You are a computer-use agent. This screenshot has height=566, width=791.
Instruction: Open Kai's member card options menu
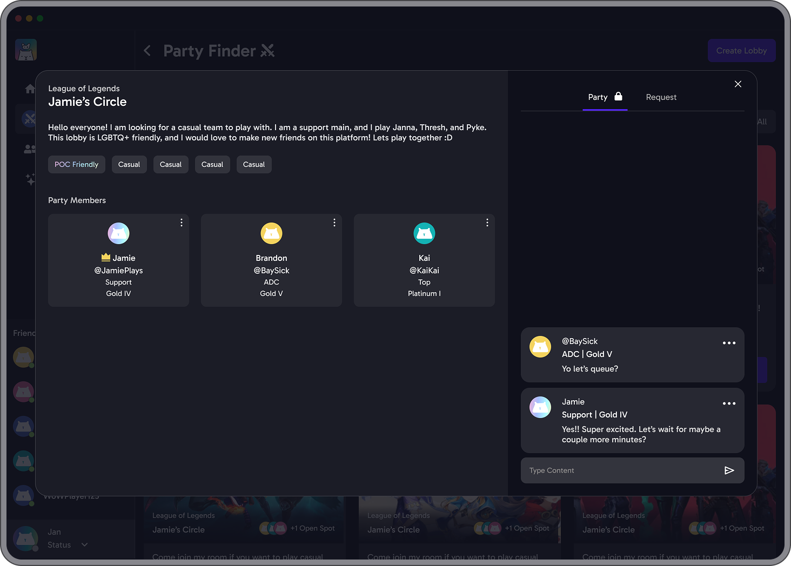click(x=487, y=223)
